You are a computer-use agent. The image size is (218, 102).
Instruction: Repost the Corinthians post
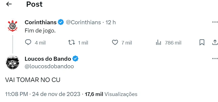coord(72,42)
